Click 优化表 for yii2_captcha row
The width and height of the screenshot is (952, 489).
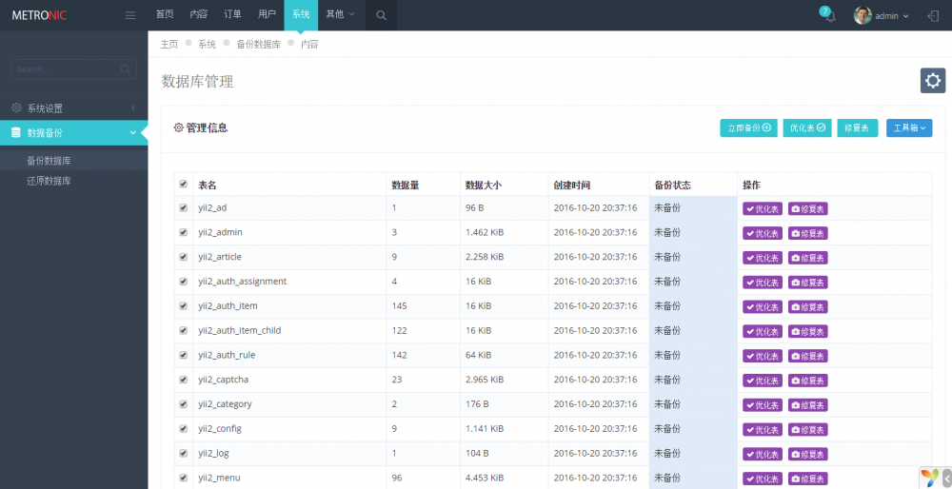point(763,381)
